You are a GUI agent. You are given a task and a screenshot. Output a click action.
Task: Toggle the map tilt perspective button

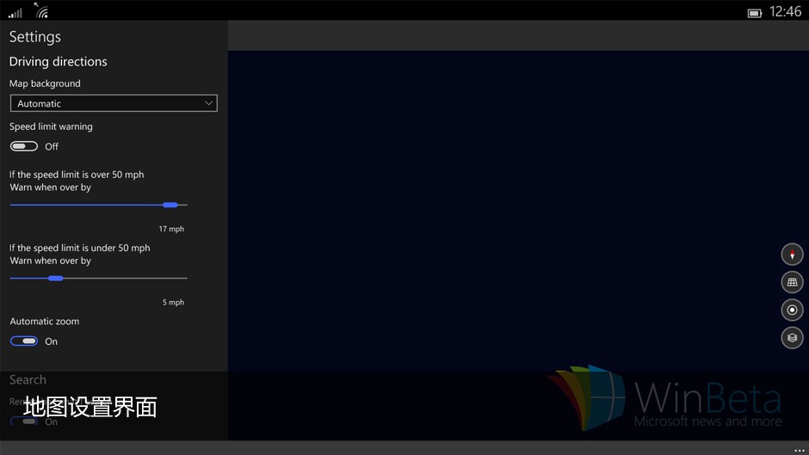(792, 282)
